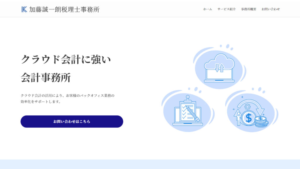Click the person figure beside the dollar coin
300x169 pixels.
pos(238,117)
